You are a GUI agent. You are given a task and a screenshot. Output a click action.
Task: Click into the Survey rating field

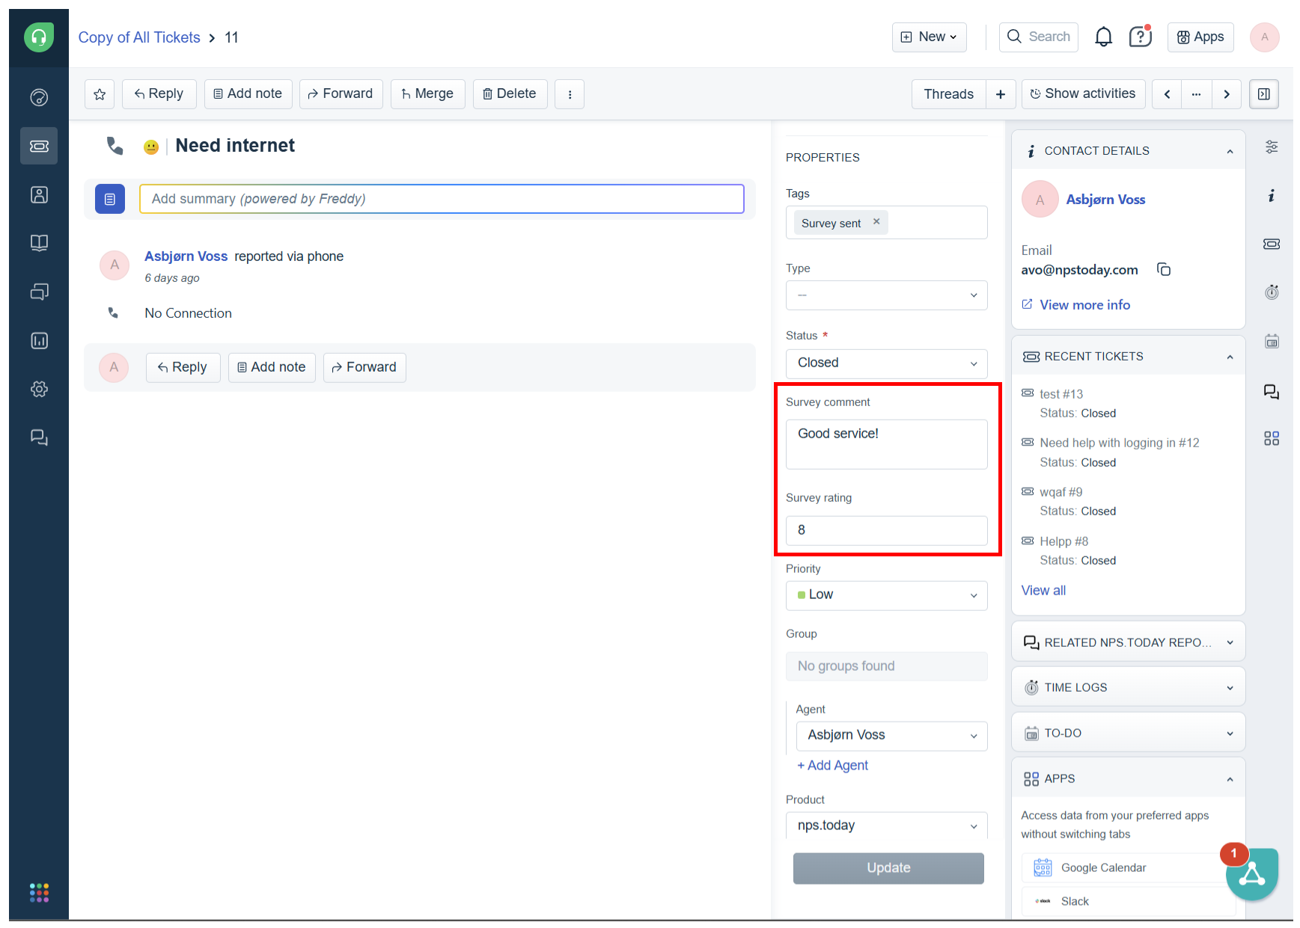coord(886,530)
